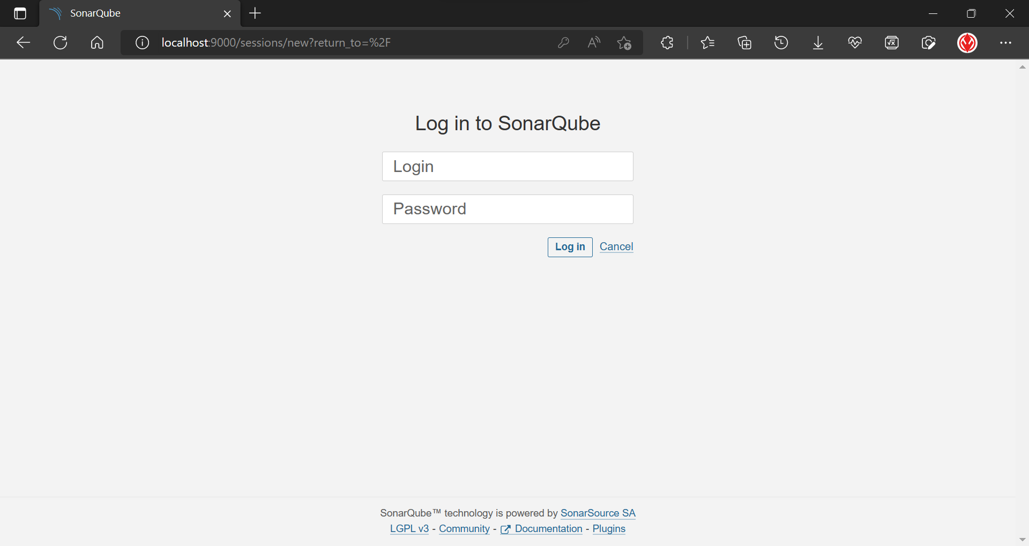Open the browsing History icon

coord(781,43)
